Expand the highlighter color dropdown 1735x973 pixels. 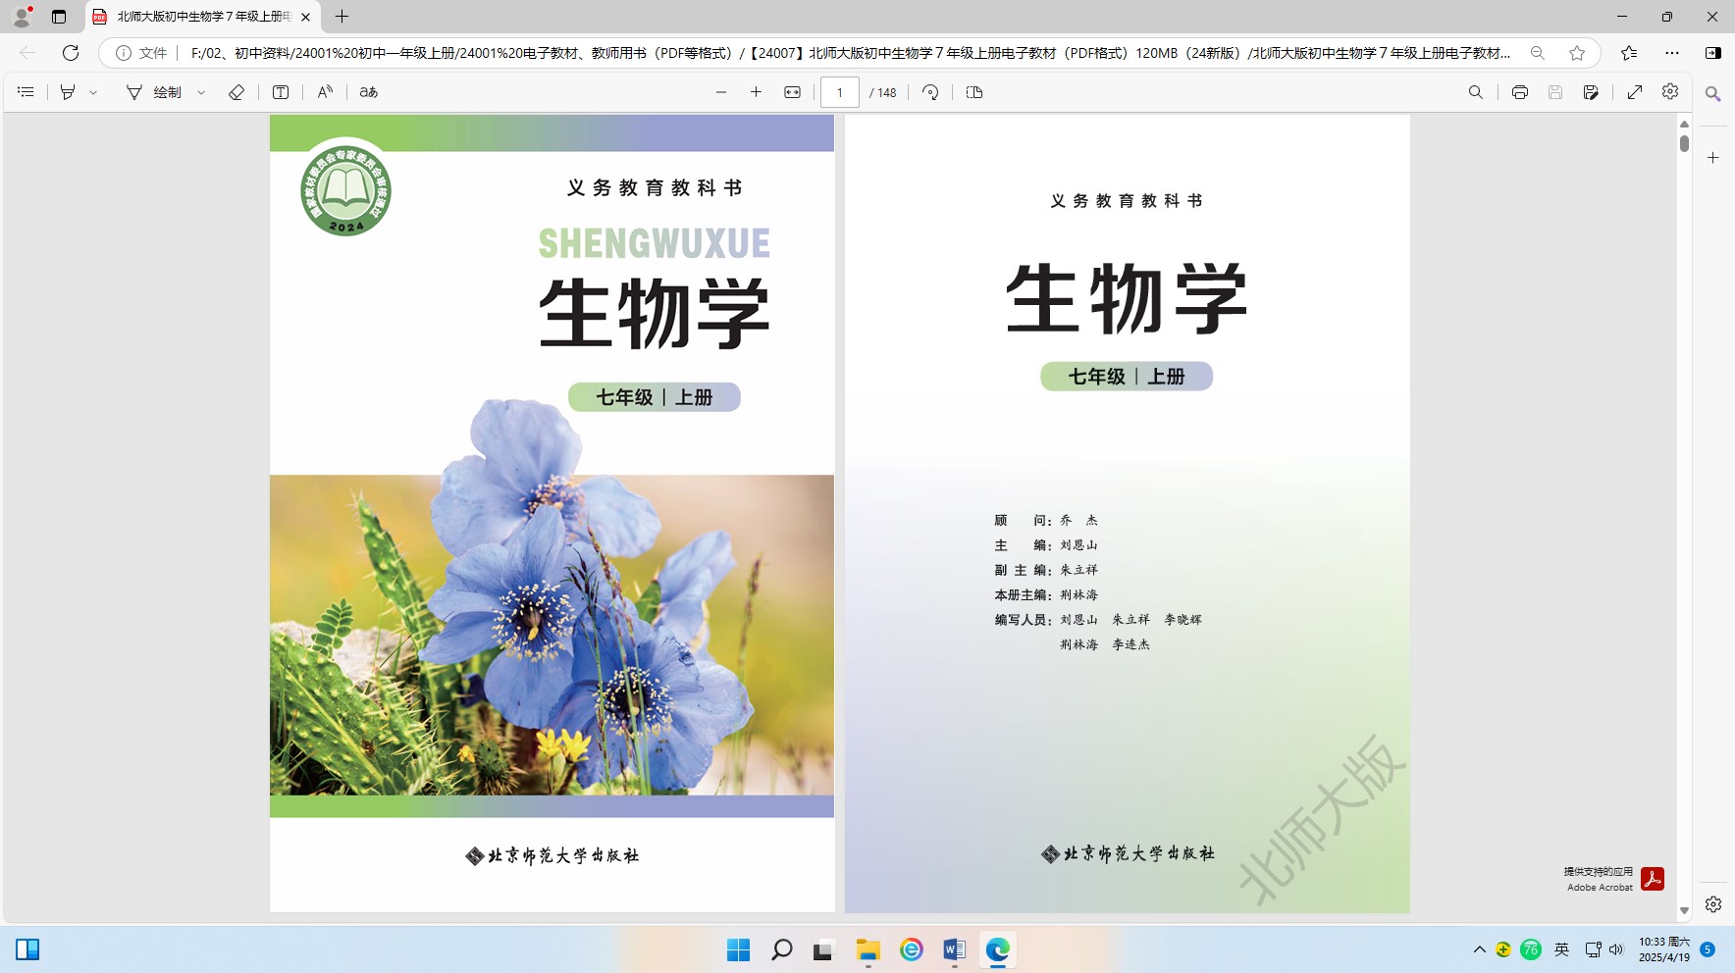pos(93,92)
